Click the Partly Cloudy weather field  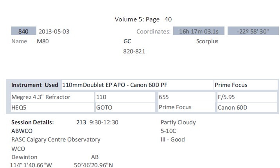point(178,122)
